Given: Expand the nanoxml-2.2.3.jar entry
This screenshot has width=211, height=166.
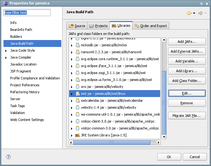Looking at the screenshot, I should click(x=72, y=52).
